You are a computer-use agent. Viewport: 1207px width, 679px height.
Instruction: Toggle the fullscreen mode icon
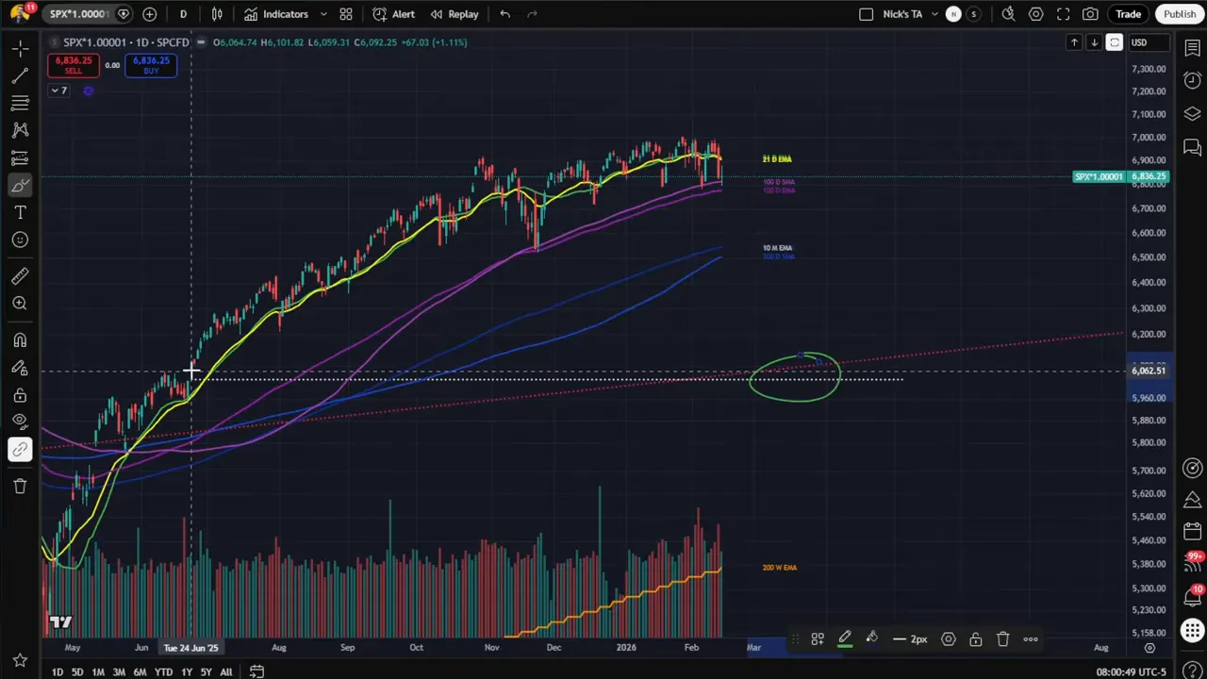1064,13
